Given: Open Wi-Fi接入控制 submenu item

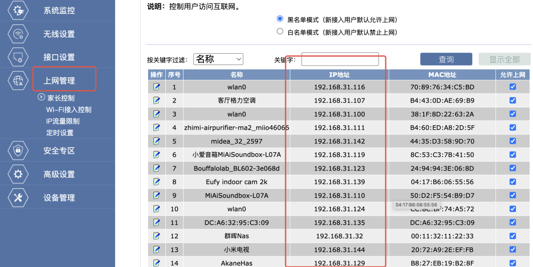Looking at the screenshot, I should click(69, 109).
